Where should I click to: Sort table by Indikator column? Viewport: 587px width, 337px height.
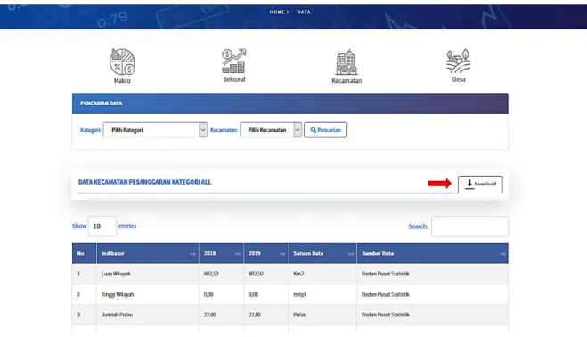point(148,254)
